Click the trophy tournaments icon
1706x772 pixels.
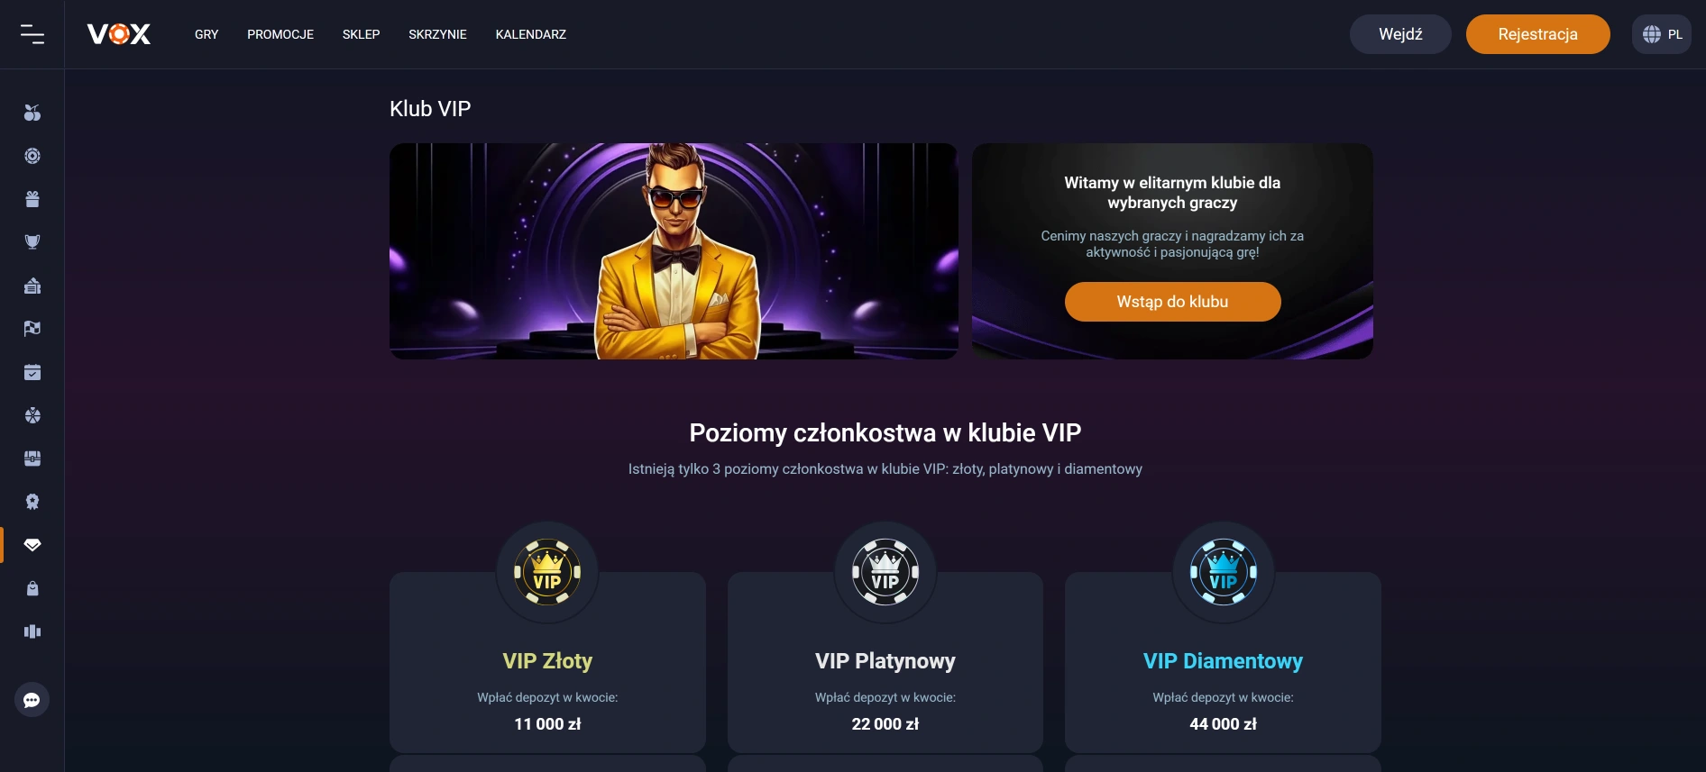pos(32,241)
